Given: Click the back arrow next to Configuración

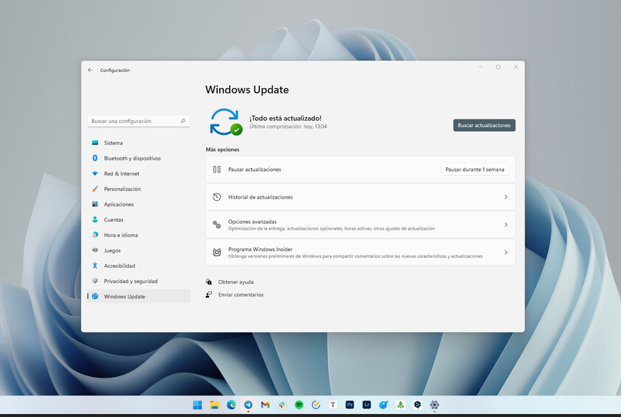Looking at the screenshot, I should click(x=90, y=70).
